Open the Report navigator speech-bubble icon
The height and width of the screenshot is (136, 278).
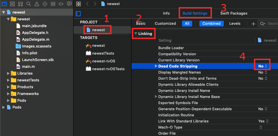point(69,3)
